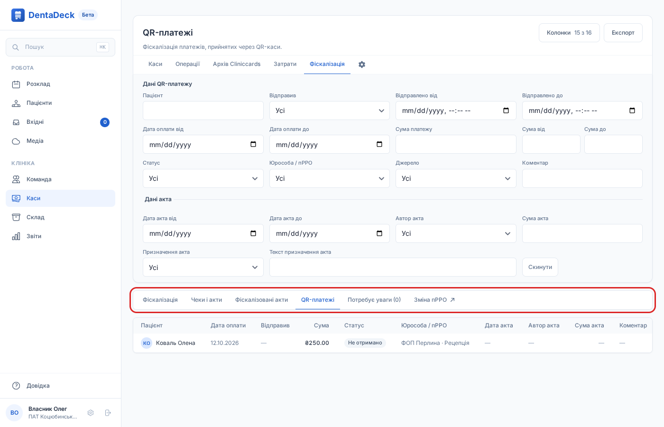Screen dimensions: 664x427
Task: Open the Фіскалізовані акти sub-tab
Action: click(262, 300)
